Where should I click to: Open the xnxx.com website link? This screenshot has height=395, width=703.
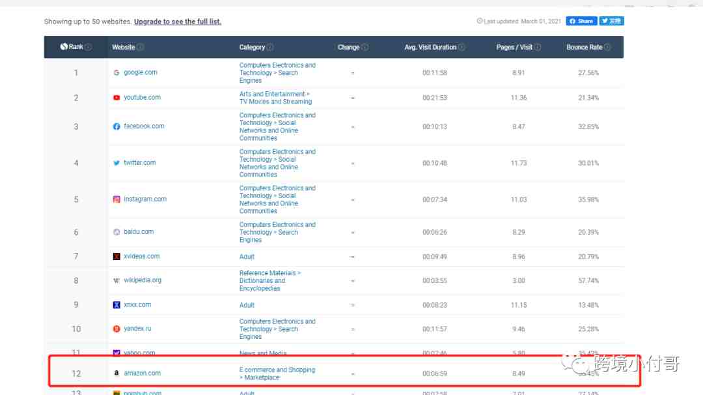[137, 305]
